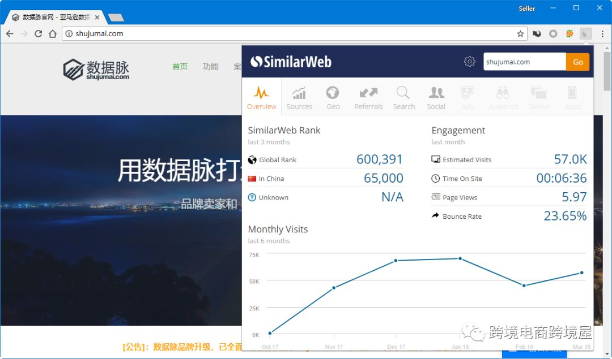612x359 pixels.
Task: Open a new browser tab
Action: click(x=116, y=18)
